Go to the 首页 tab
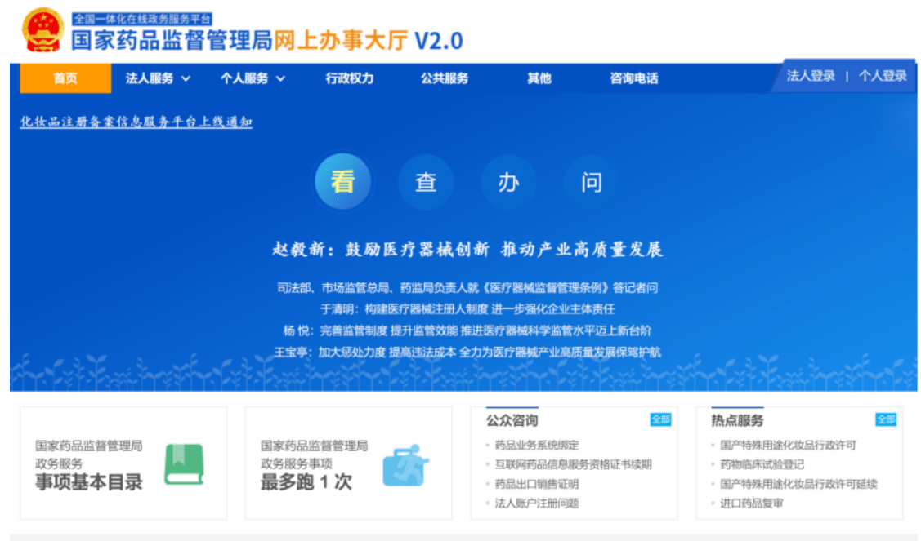The image size is (921, 541). click(x=65, y=78)
